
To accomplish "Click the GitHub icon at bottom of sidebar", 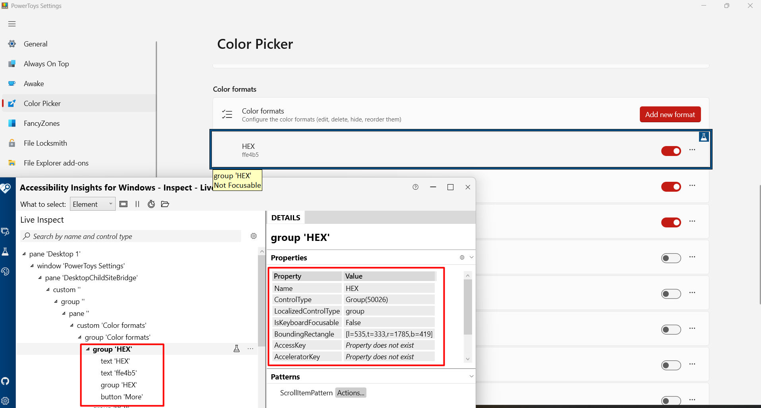I will (5, 381).
